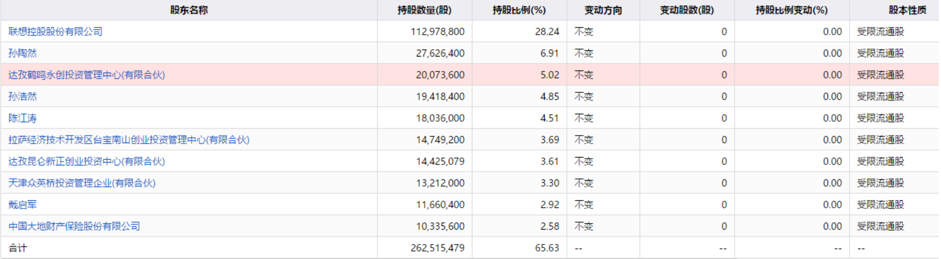
Task: Click shareholder name 陈江涛
Action: [x=23, y=118]
